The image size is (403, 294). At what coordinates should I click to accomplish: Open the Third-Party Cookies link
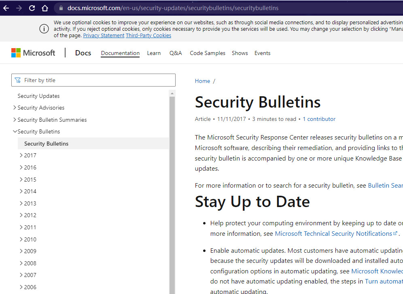[148, 36]
